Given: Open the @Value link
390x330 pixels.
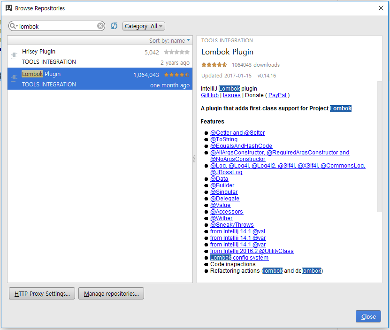Looking at the screenshot, I should 221,205.
